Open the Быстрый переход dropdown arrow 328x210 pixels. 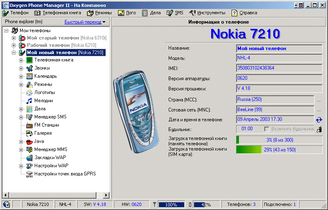(x=104, y=22)
